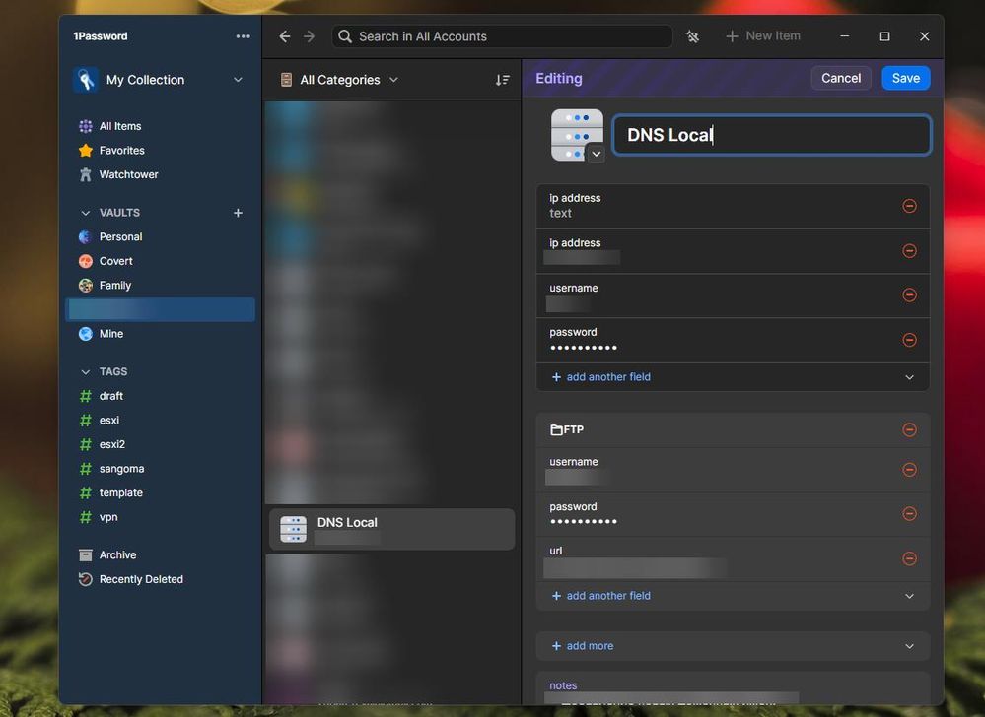Add a new vault with plus icon

(238, 213)
